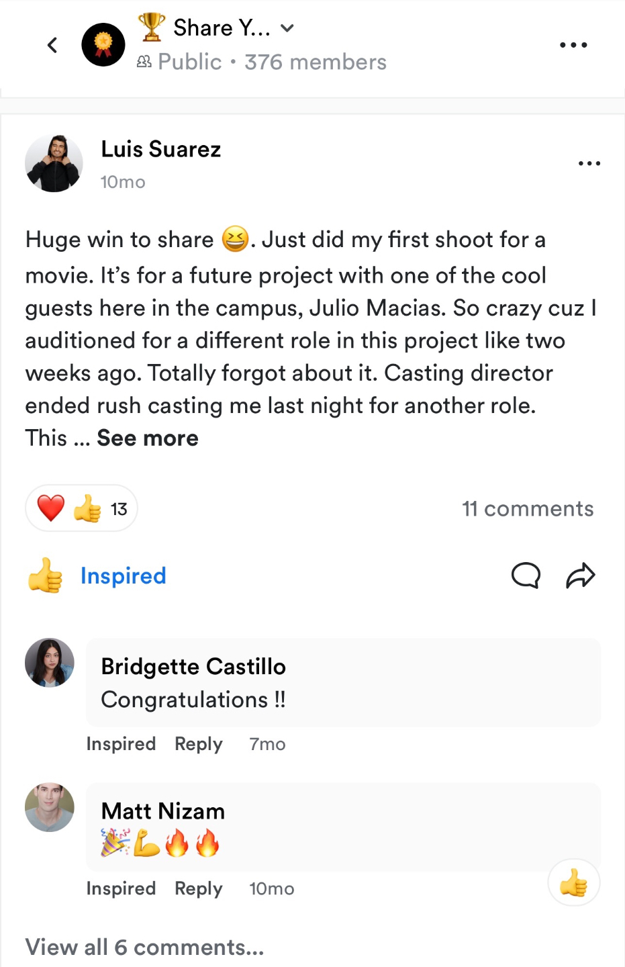Tap the share arrow icon
Screen dimensions: 625x967
click(581, 575)
